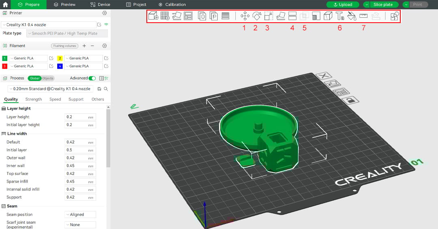
Task: Choose the Scale tool
Action: click(268, 16)
